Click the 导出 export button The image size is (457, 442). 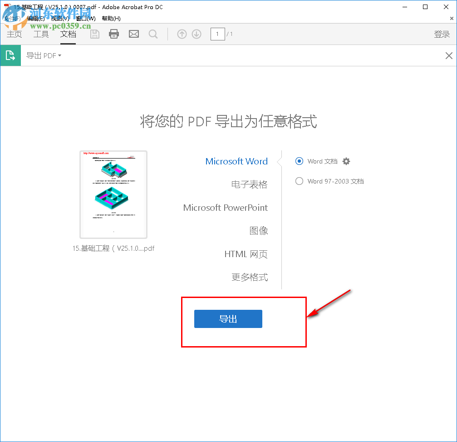point(228,318)
